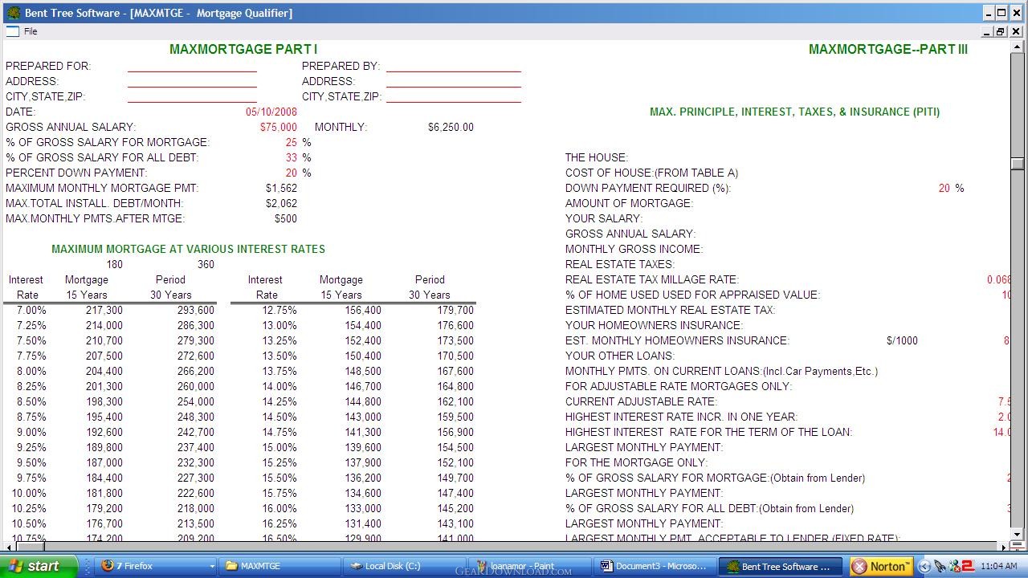This screenshot has height=578, width=1028.
Task: Select the $75,000 gross annual salary value
Action: 278,127
